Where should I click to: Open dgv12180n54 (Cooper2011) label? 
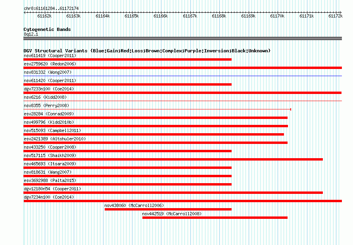click(x=52, y=189)
